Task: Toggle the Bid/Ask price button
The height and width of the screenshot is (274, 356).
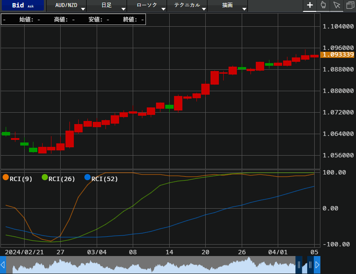Action: (23, 5)
